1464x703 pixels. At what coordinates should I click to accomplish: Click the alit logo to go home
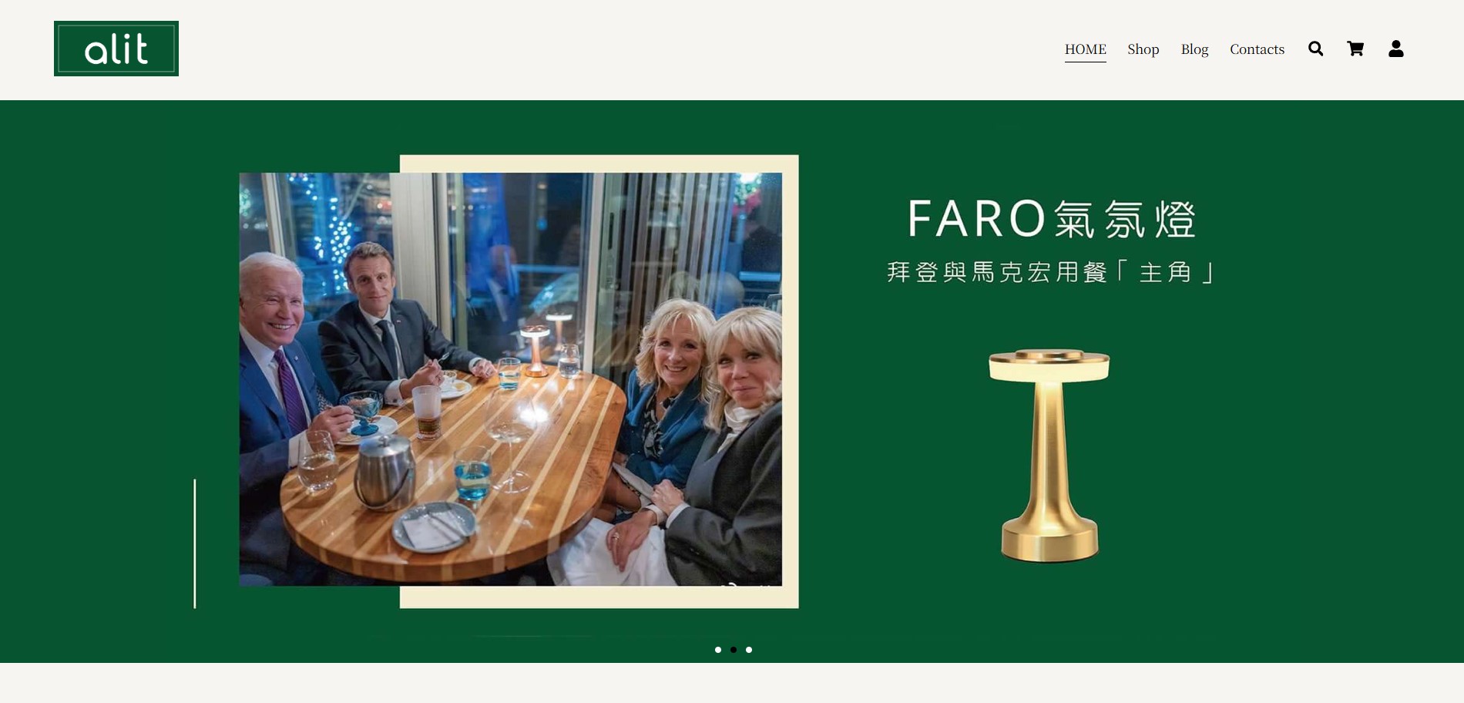click(116, 49)
